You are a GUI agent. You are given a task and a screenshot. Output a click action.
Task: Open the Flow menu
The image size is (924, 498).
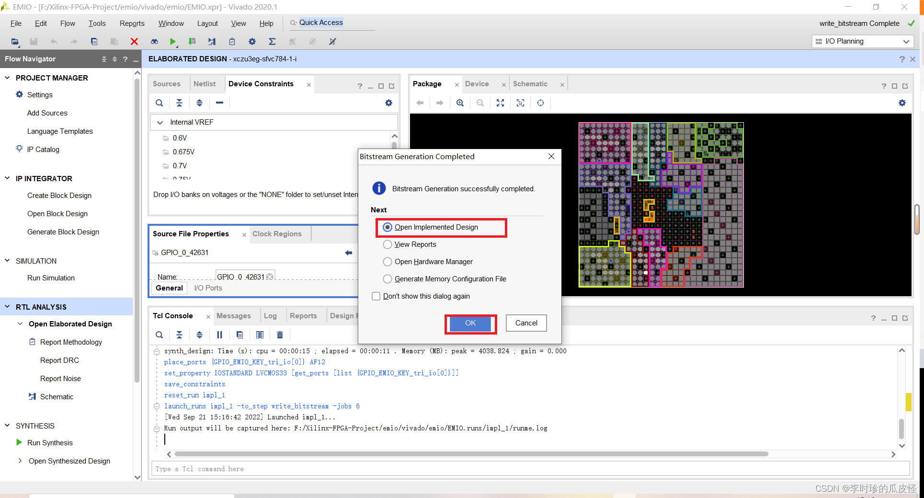(x=67, y=23)
